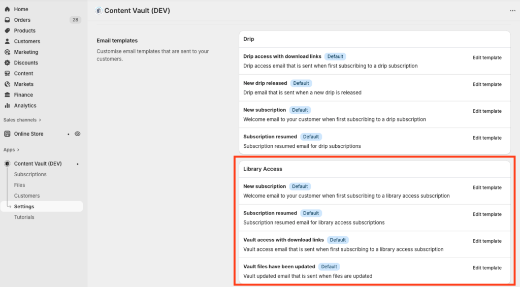Click the Analytics bar chart icon

click(7, 106)
